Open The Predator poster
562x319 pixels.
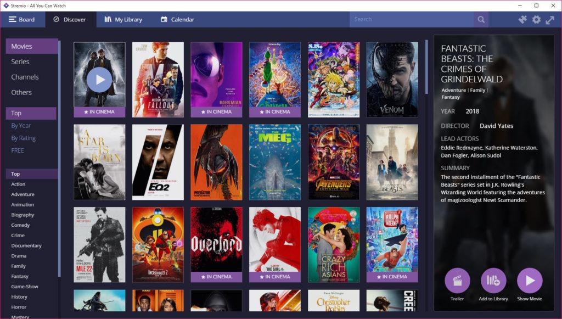point(216,162)
